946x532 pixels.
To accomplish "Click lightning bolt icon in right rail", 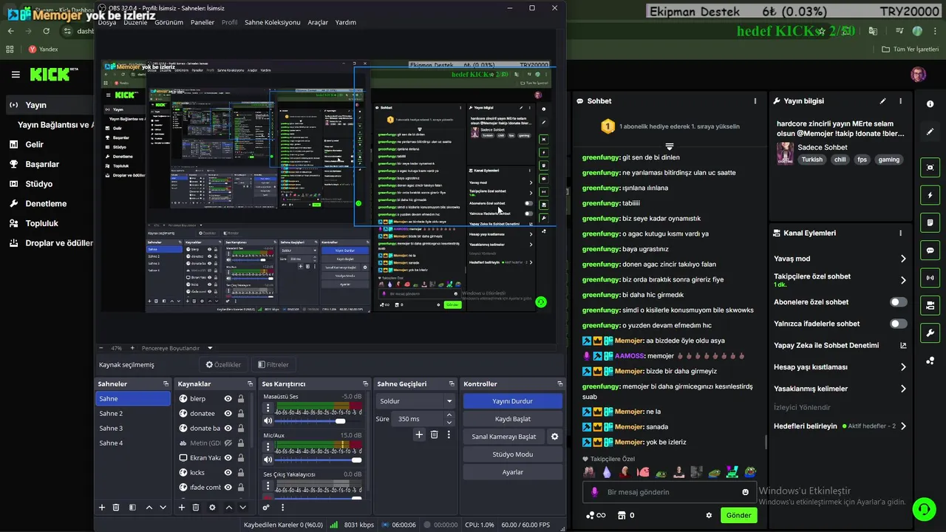I will coord(930,195).
